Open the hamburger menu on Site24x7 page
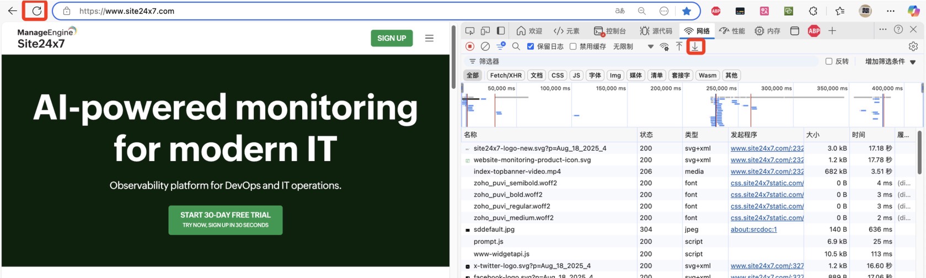 click(429, 38)
